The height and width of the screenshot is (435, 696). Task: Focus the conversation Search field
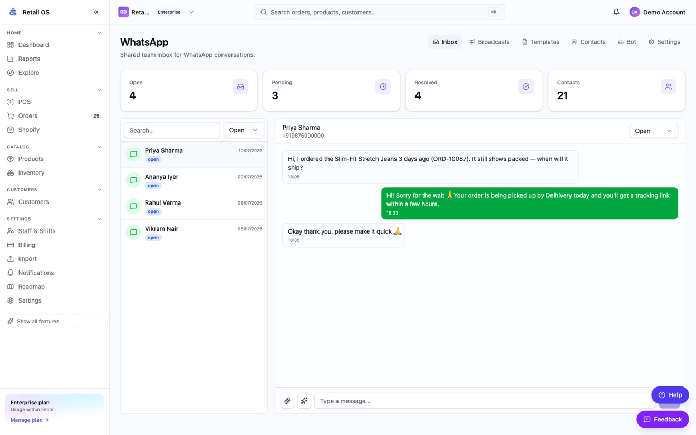point(172,130)
